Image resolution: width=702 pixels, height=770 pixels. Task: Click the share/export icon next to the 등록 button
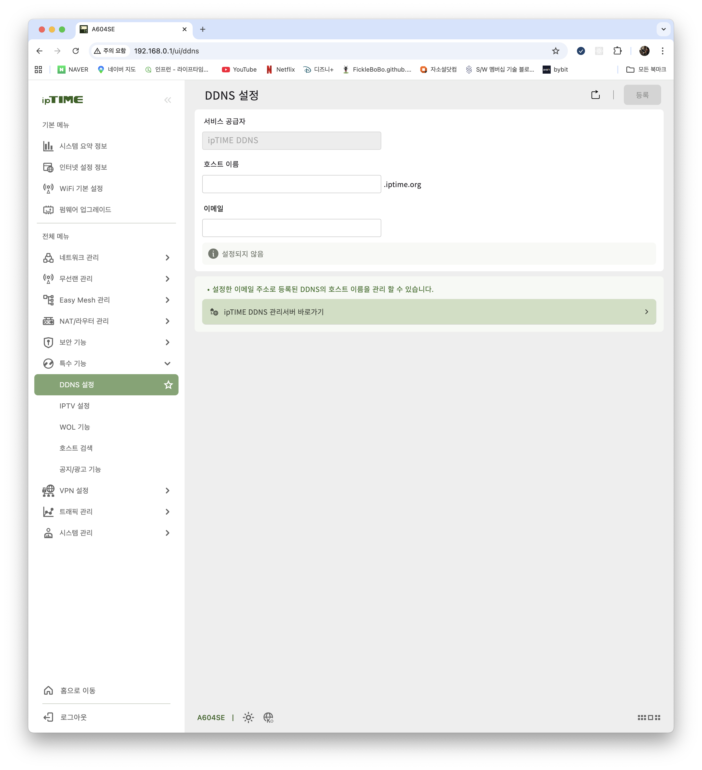click(x=595, y=95)
